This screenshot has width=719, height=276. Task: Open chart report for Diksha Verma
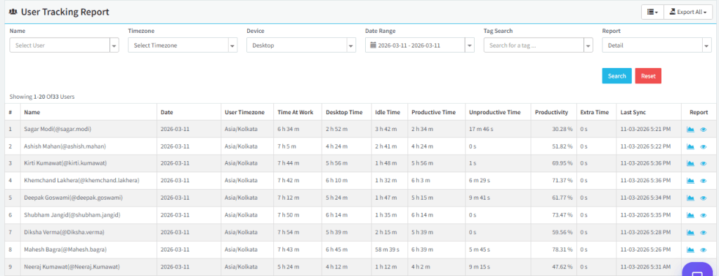690,233
